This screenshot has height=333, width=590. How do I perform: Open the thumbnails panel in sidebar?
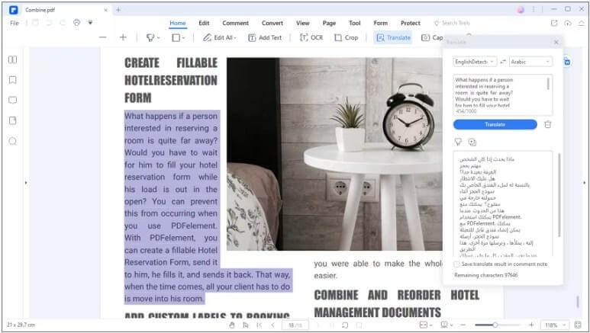pos(12,59)
